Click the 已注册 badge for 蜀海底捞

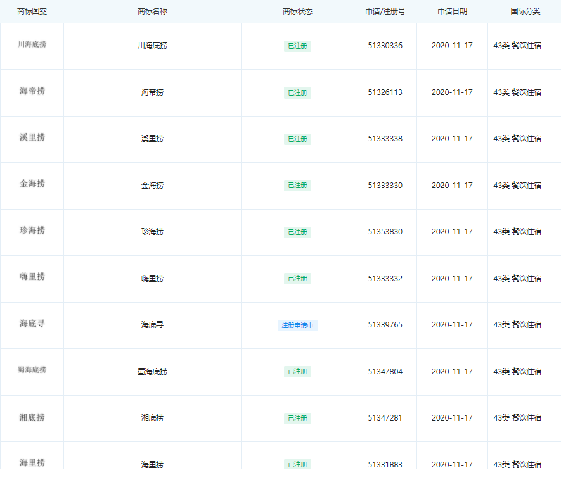pyautogui.click(x=297, y=372)
